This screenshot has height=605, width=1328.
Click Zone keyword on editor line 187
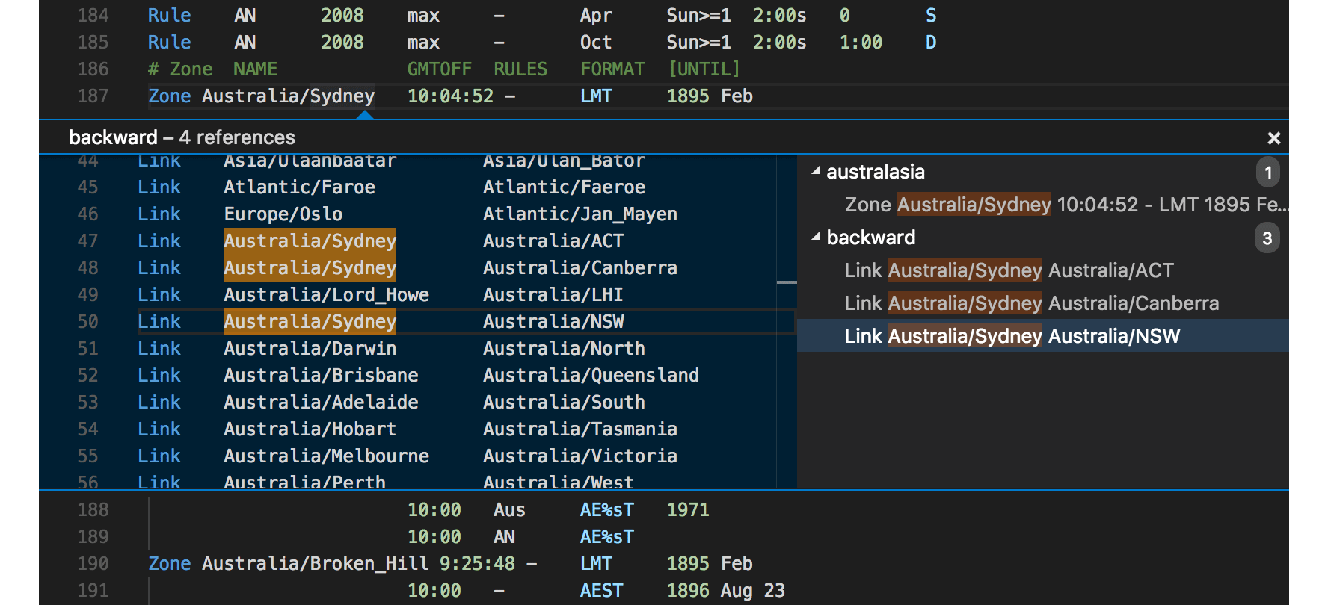coord(169,96)
